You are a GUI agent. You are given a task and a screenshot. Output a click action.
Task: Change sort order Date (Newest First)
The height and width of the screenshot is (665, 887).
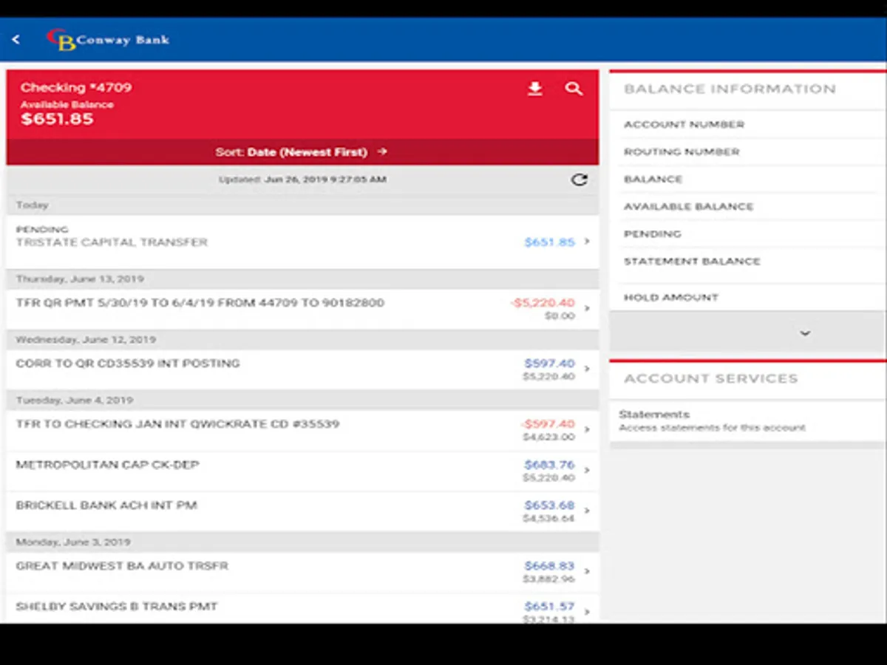(x=302, y=152)
